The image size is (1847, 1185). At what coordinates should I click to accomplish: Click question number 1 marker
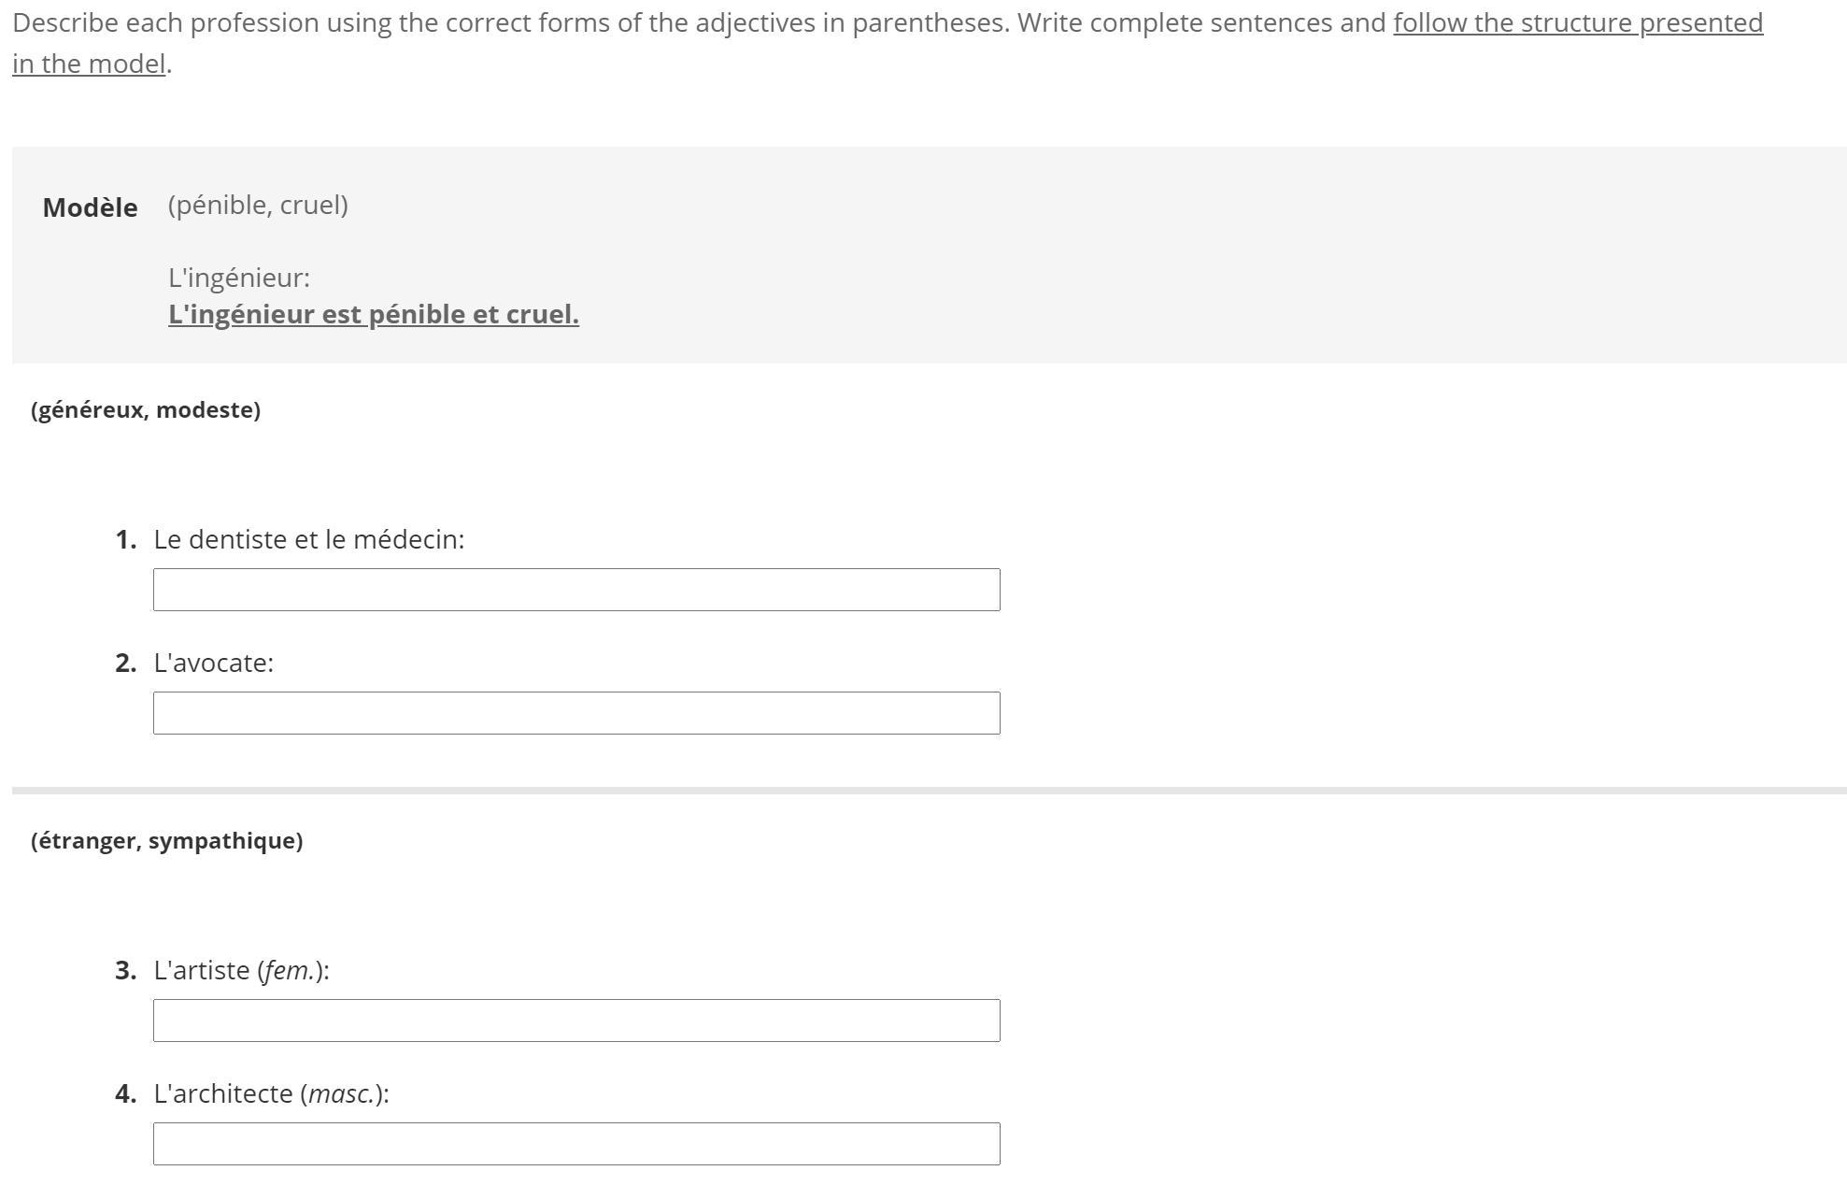click(x=126, y=539)
